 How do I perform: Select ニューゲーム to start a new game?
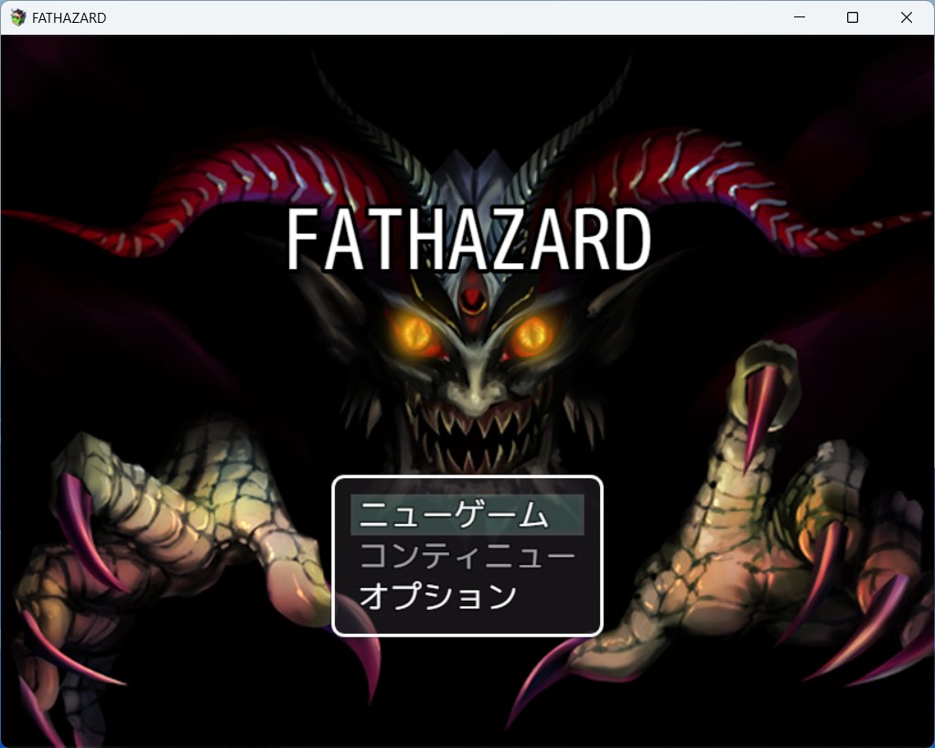point(467,514)
